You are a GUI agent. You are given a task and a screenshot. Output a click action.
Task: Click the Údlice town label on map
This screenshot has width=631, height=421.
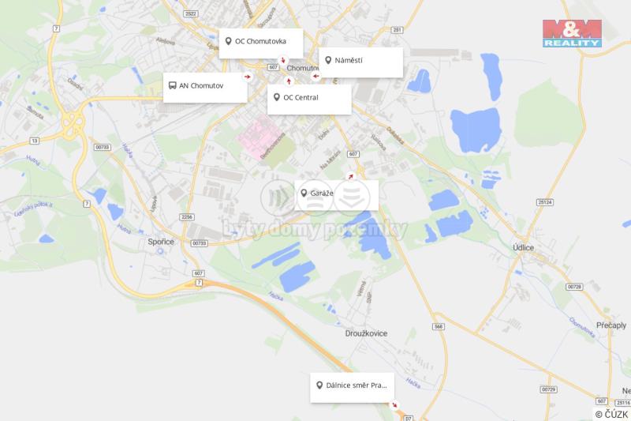523,247
